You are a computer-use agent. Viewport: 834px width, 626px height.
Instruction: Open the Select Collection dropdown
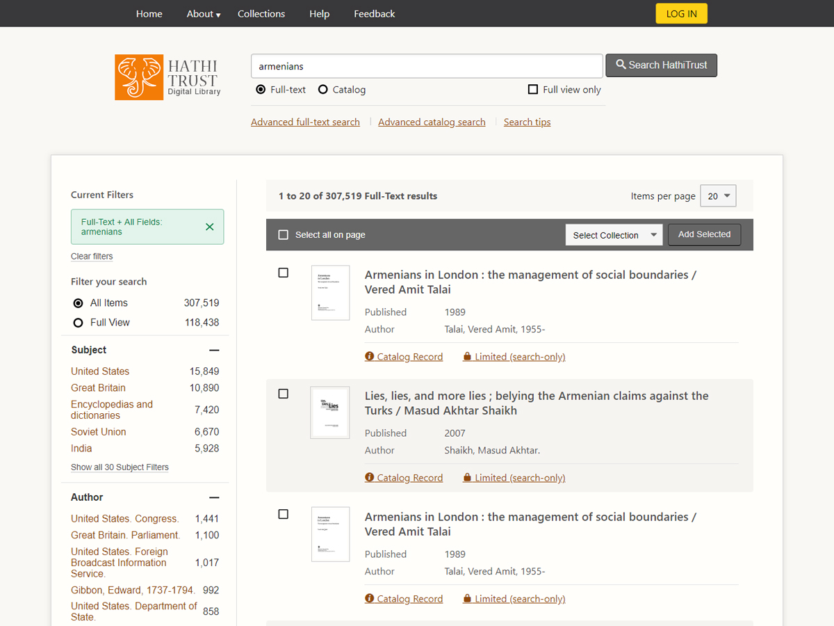(614, 235)
